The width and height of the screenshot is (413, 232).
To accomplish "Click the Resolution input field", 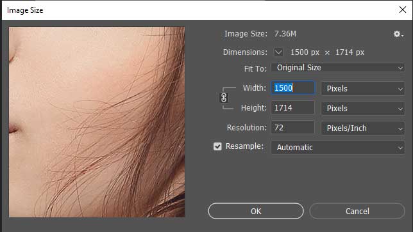I will click(292, 128).
